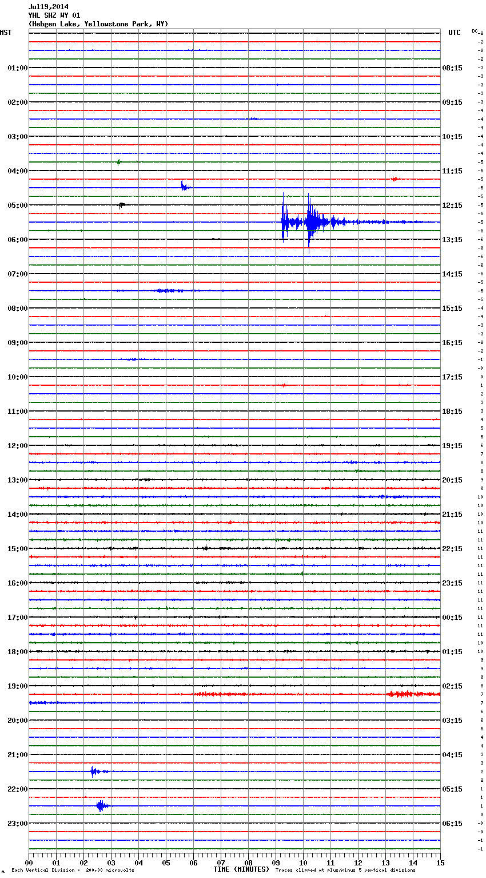Click the 17:15 UTC label

(452, 377)
